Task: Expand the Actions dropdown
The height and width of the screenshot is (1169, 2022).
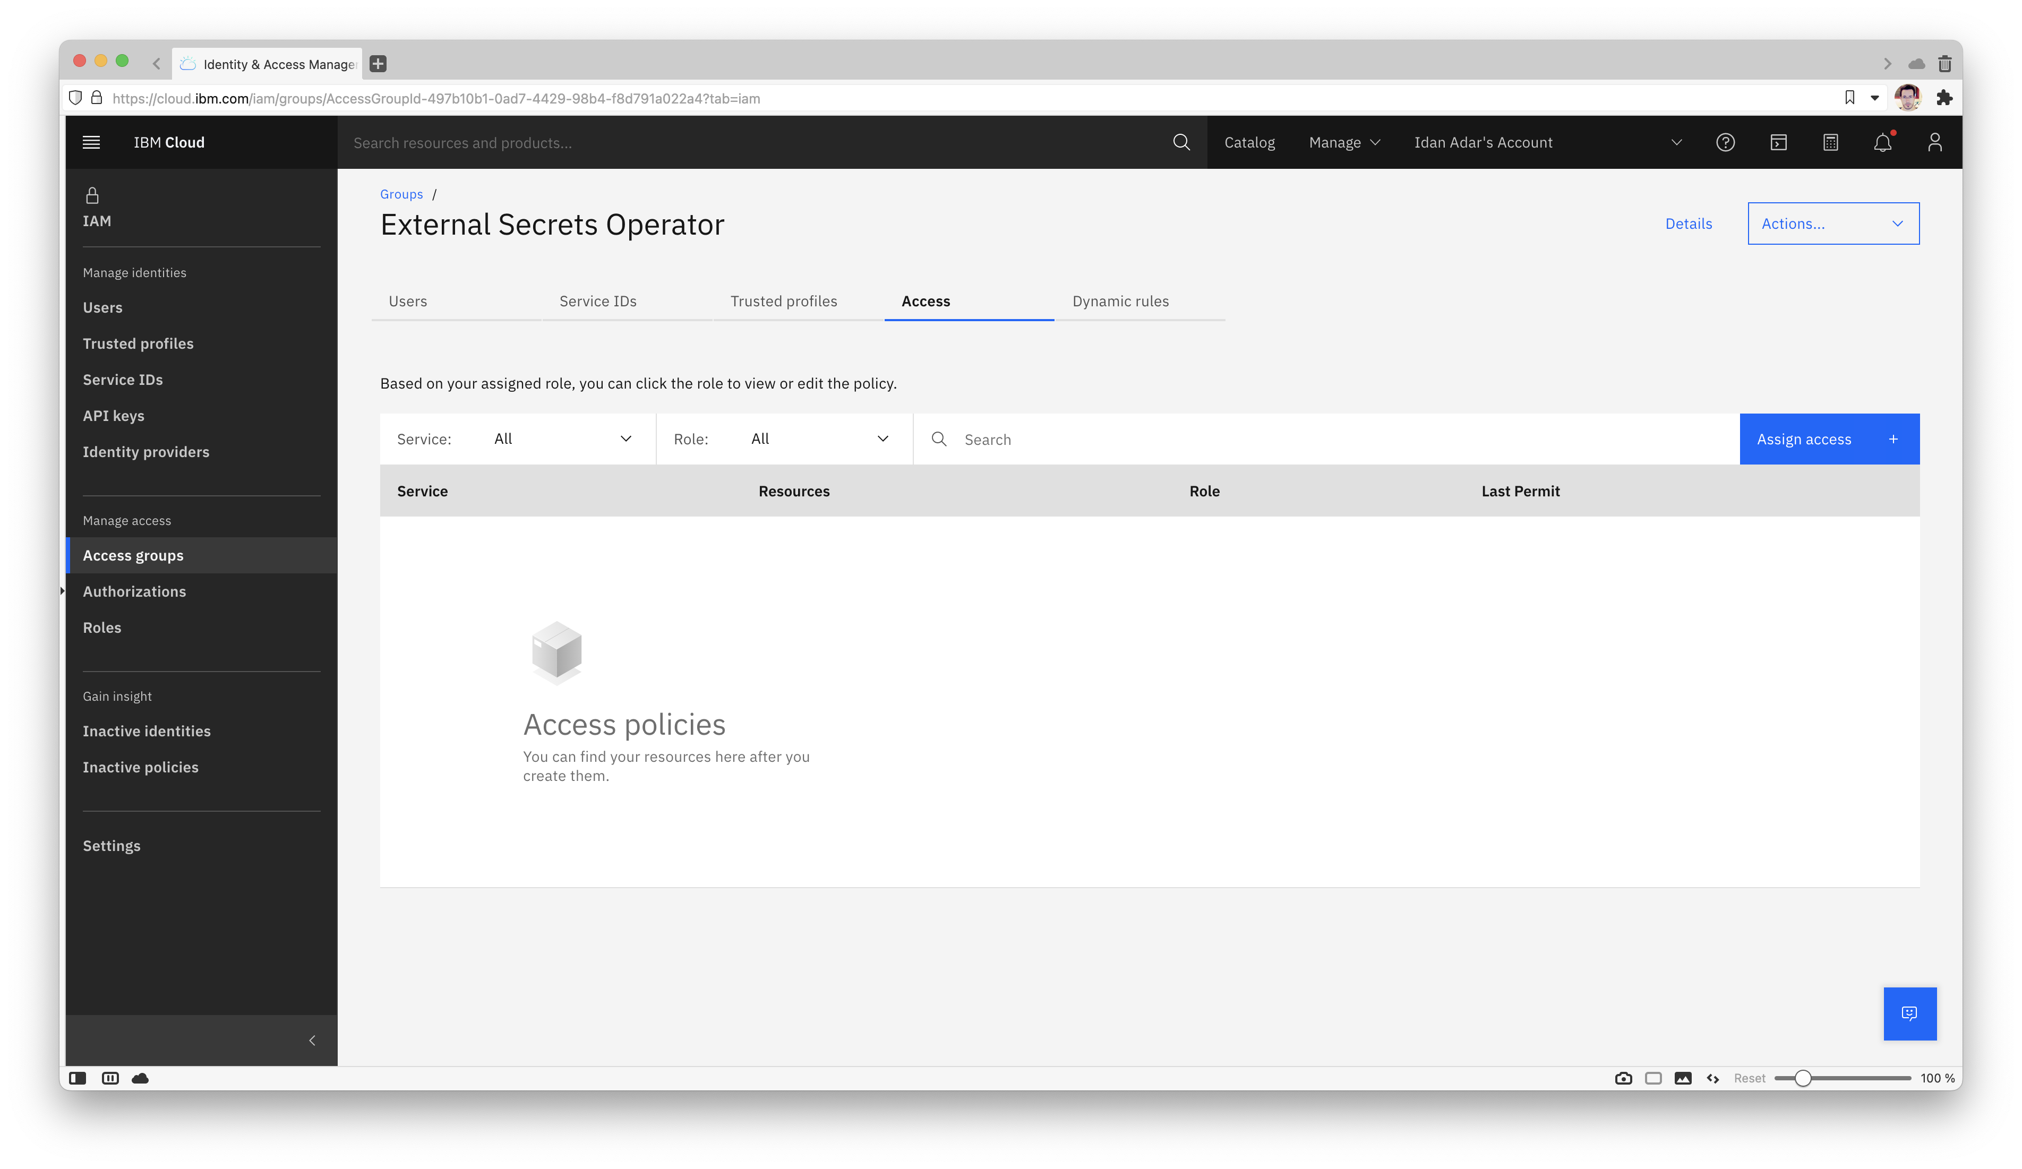Action: tap(1832, 224)
